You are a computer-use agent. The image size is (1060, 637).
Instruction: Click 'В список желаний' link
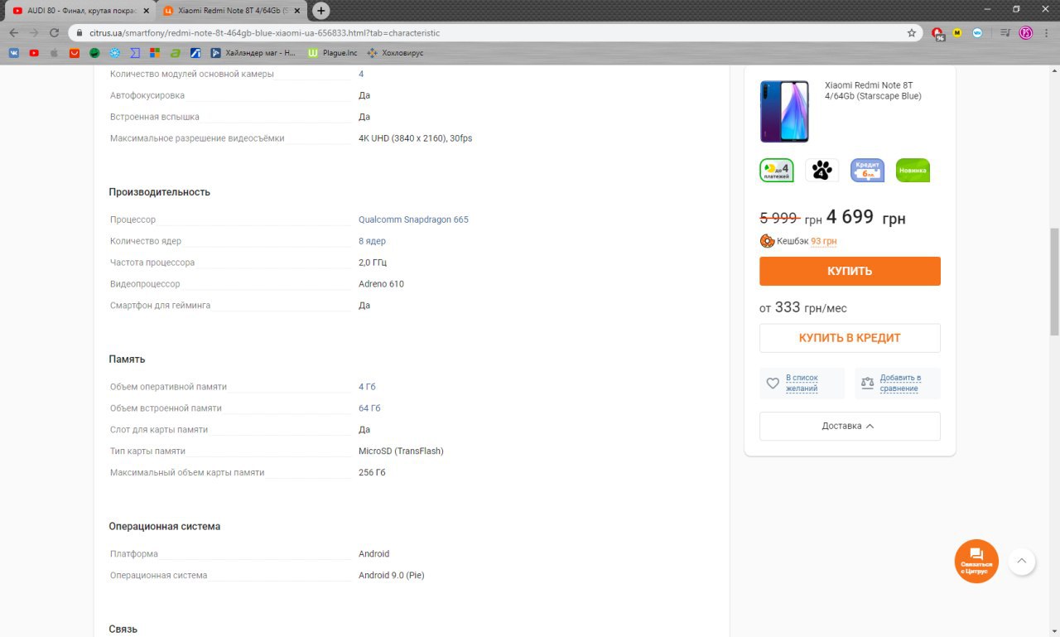tap(802, 383)
